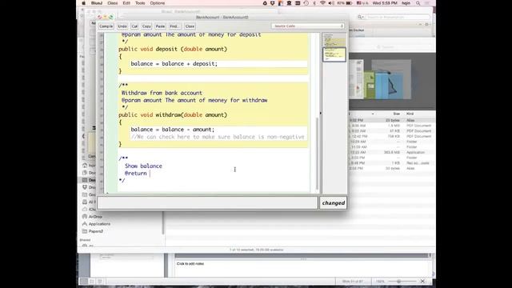512x288 pixels.
Task: Open the BlueJ application menu
Action: coord(97,3)
